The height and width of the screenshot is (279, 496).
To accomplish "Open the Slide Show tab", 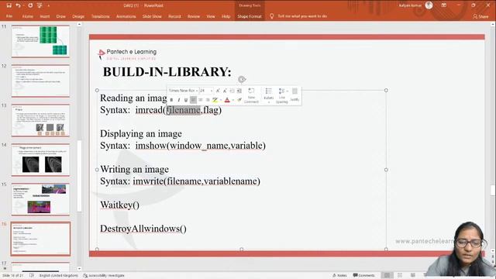I will pyautogui.click(x=152, y=16).
